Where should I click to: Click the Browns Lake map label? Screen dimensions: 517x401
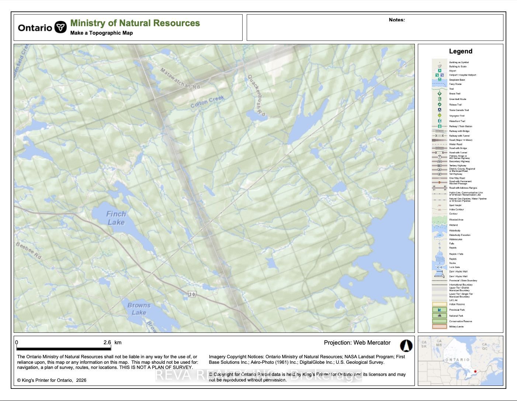point(139,309)
